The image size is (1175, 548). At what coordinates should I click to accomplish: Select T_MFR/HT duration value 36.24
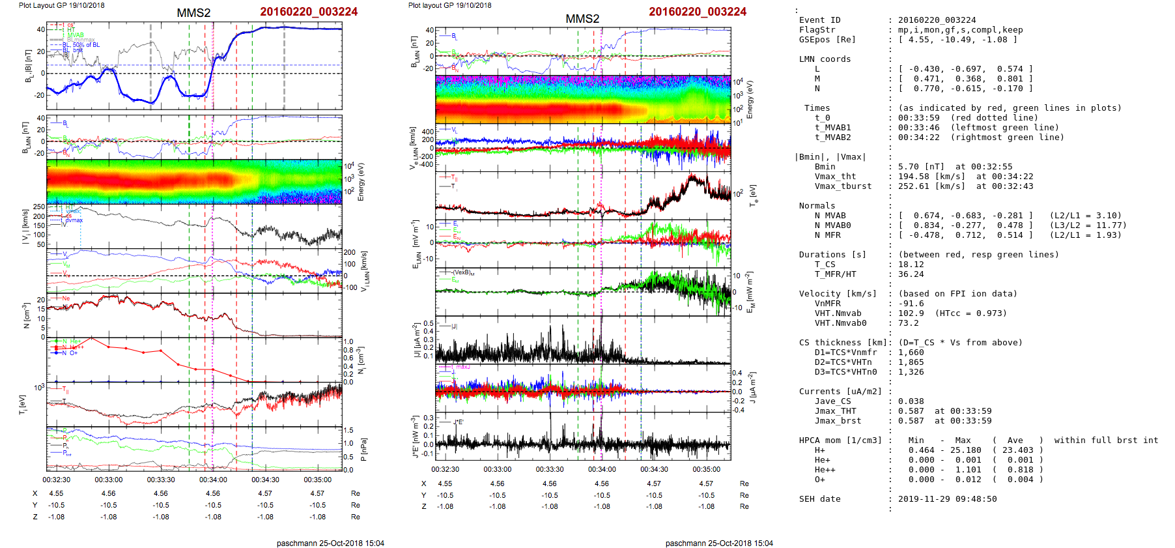click(x=911, y=274)
